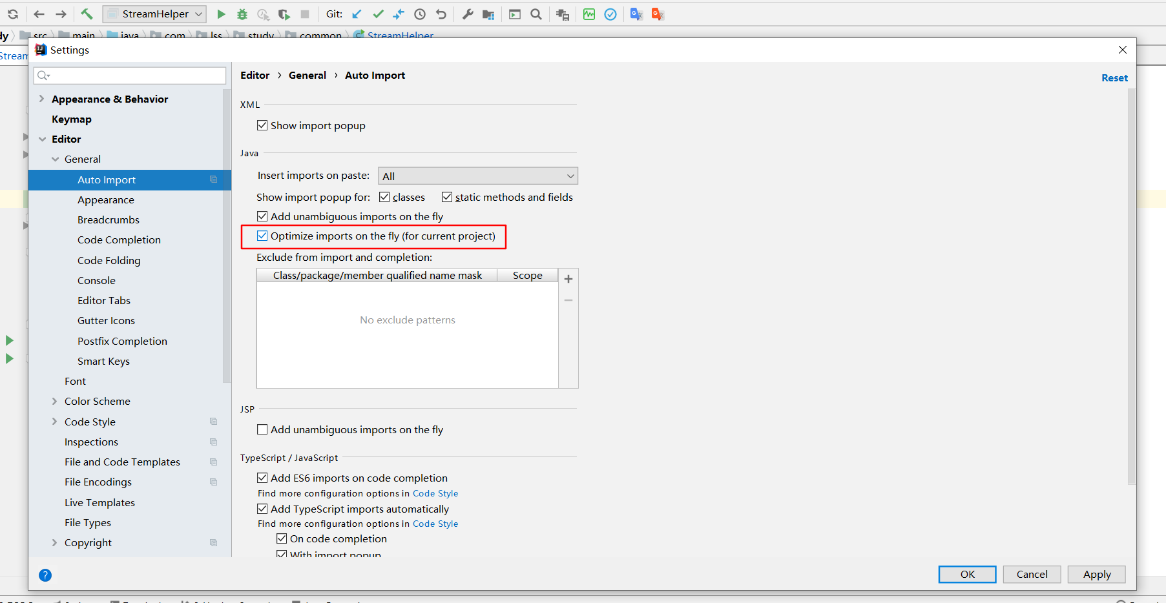Click the green monitor chart toolbar icon
1166x603 pixels.
589,14
